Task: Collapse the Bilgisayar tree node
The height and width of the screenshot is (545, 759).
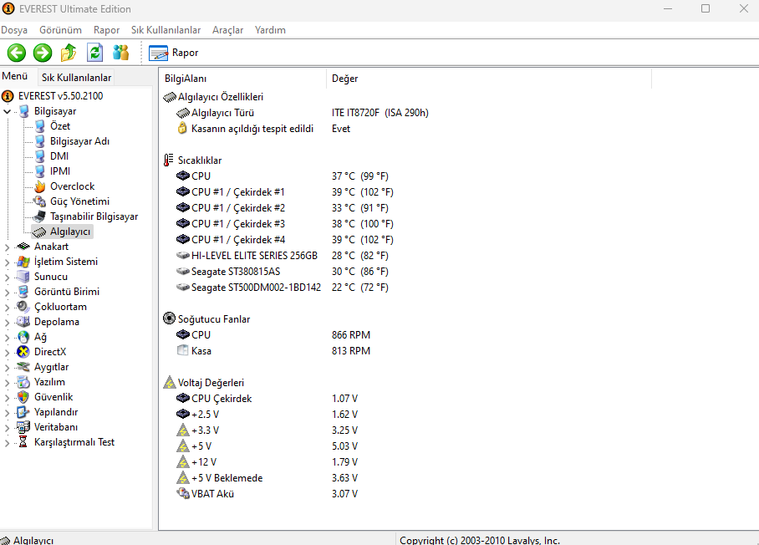Action: point(8,111)
